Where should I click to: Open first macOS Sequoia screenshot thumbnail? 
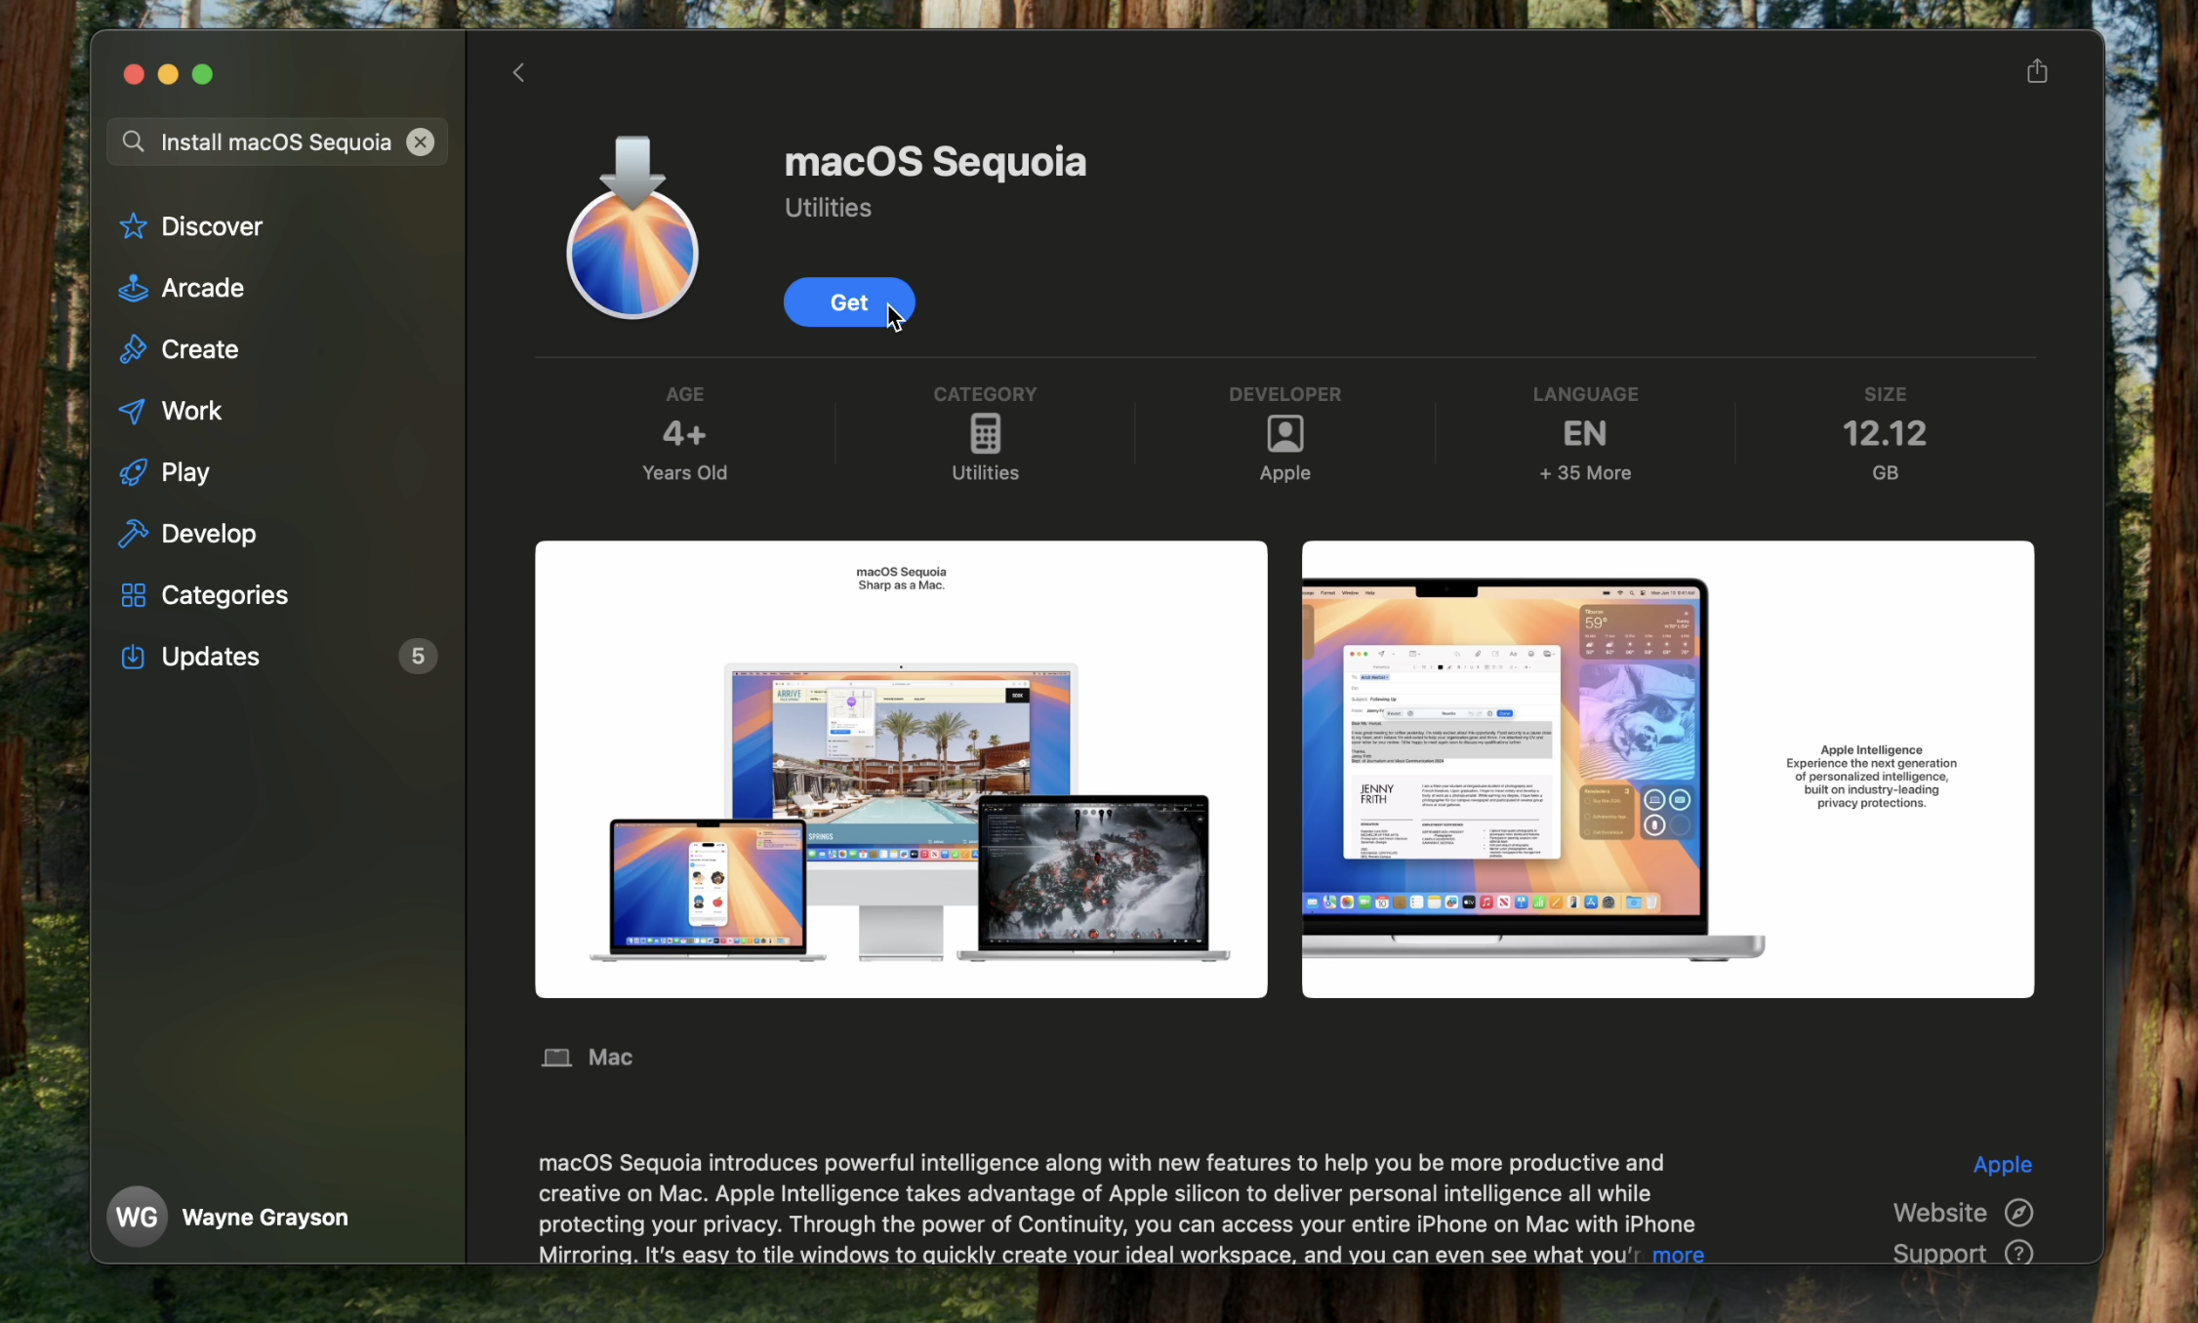tap(901, 769)
